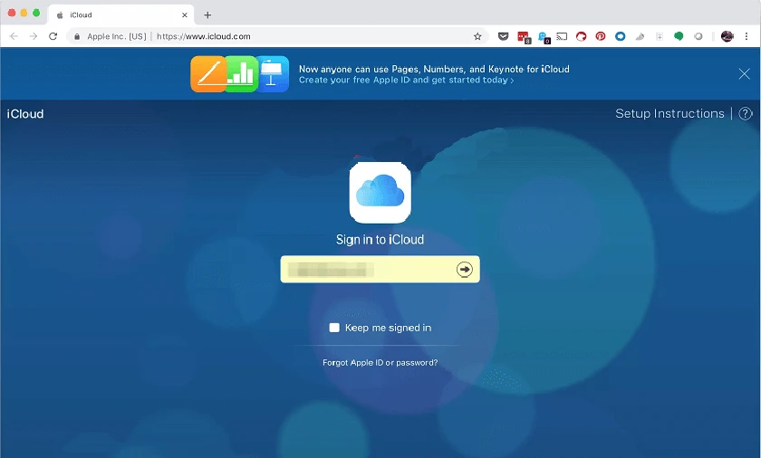Open the iCloud help question mark
The width and height of the screenshot is (761, 458).
[x=745, y=114]
